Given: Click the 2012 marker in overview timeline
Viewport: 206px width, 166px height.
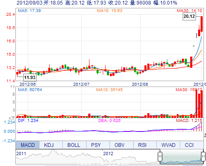Looking at the screenshot, I should click(108, 154).
